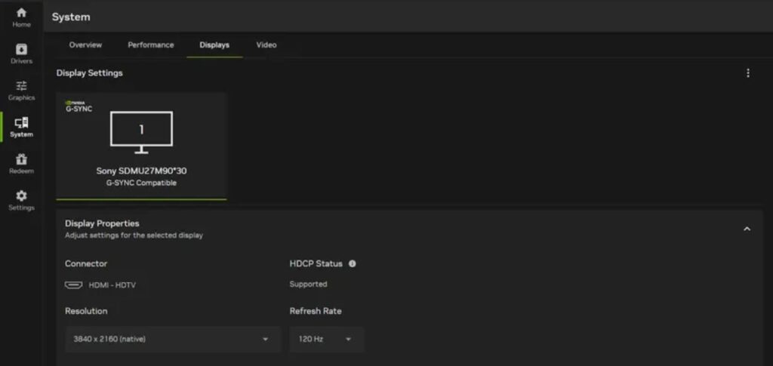Switch to the Performance tab
The height and width of the screenshot is (366, 773).
click(x=151, y=45)
